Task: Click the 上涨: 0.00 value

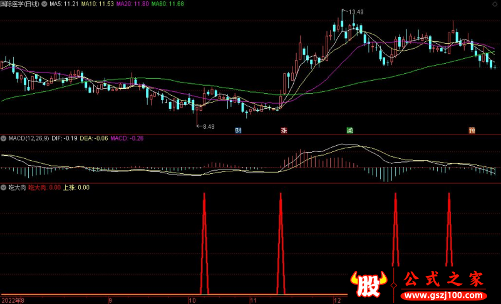Action: coord(76,188)
